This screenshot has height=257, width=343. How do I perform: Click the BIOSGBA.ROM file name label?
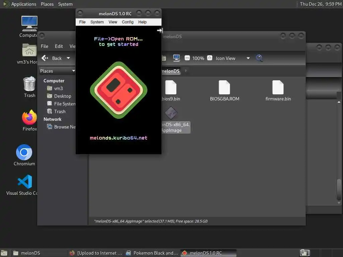224,99
